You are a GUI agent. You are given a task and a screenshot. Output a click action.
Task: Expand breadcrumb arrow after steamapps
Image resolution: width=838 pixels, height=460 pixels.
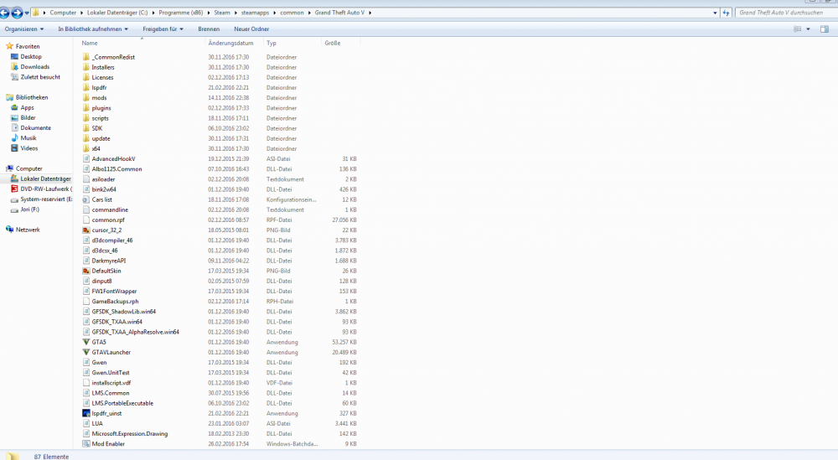coord(275,13)
